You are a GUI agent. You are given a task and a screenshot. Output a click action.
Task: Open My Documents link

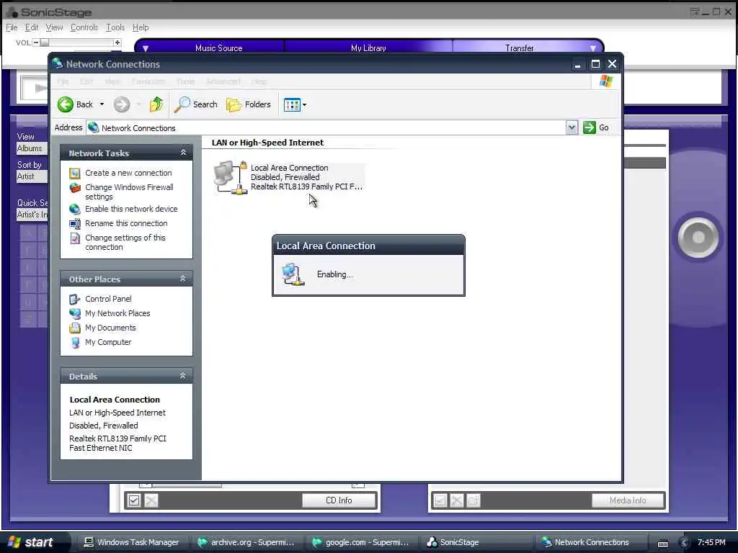coord(110,328)
